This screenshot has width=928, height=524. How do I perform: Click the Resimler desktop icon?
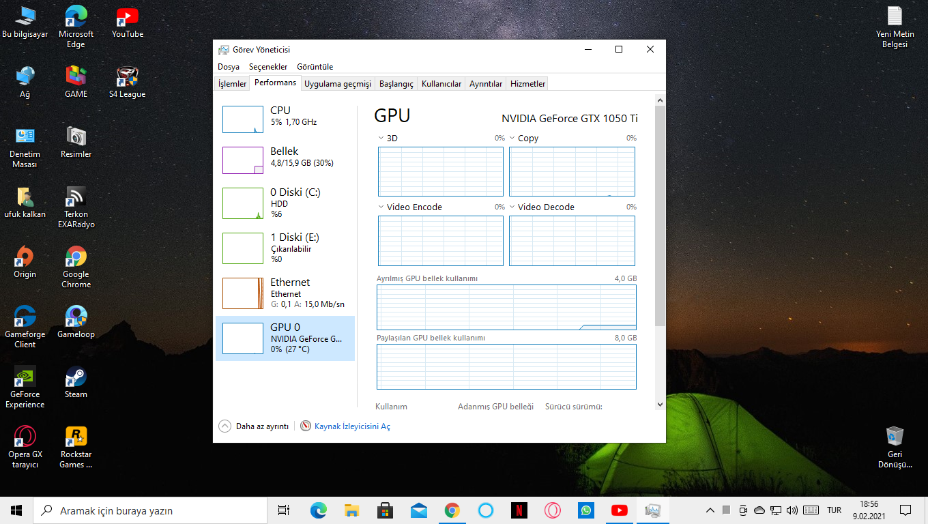(x=76, y=143)
